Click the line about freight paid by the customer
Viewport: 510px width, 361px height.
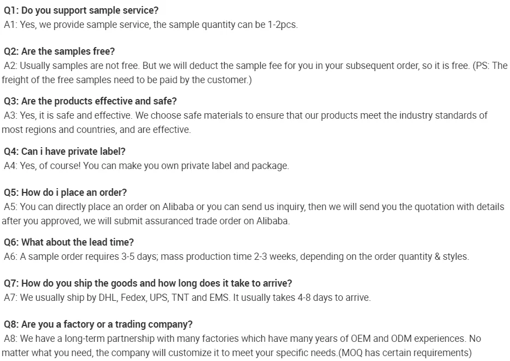tap(127, 80)
